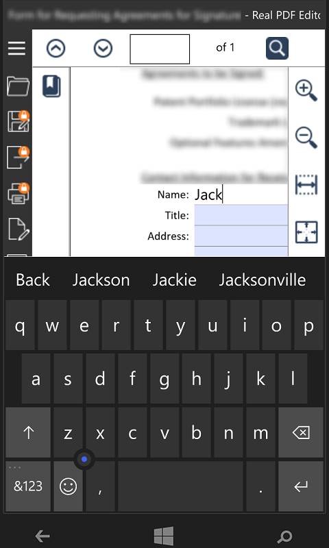Open the hamburger menu

pos(16,48)
